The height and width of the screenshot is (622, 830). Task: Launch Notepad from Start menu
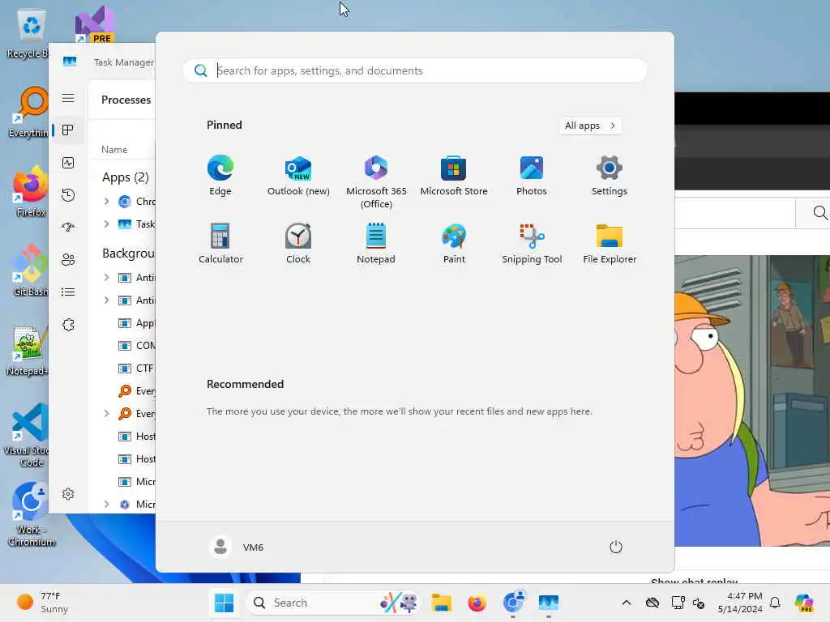(x=376, y=243)
